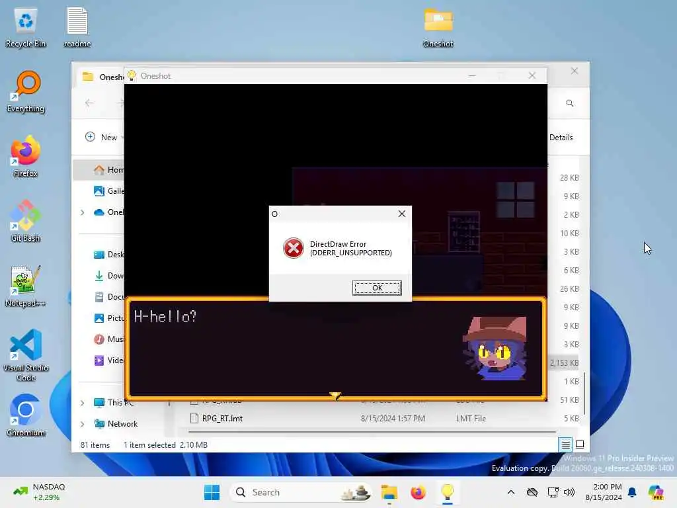The height and width of the screenshot is (508, 677).
Task: Click the dialogue advance arrow indicator
Action: tap(335, 396)
